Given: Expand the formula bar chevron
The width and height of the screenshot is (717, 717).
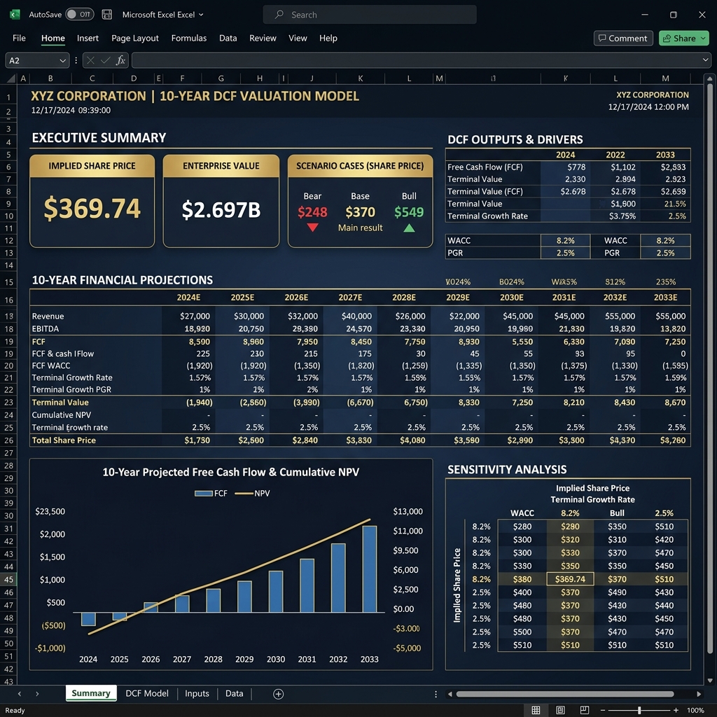Looking at the screenshot, I should pos(706,60).
